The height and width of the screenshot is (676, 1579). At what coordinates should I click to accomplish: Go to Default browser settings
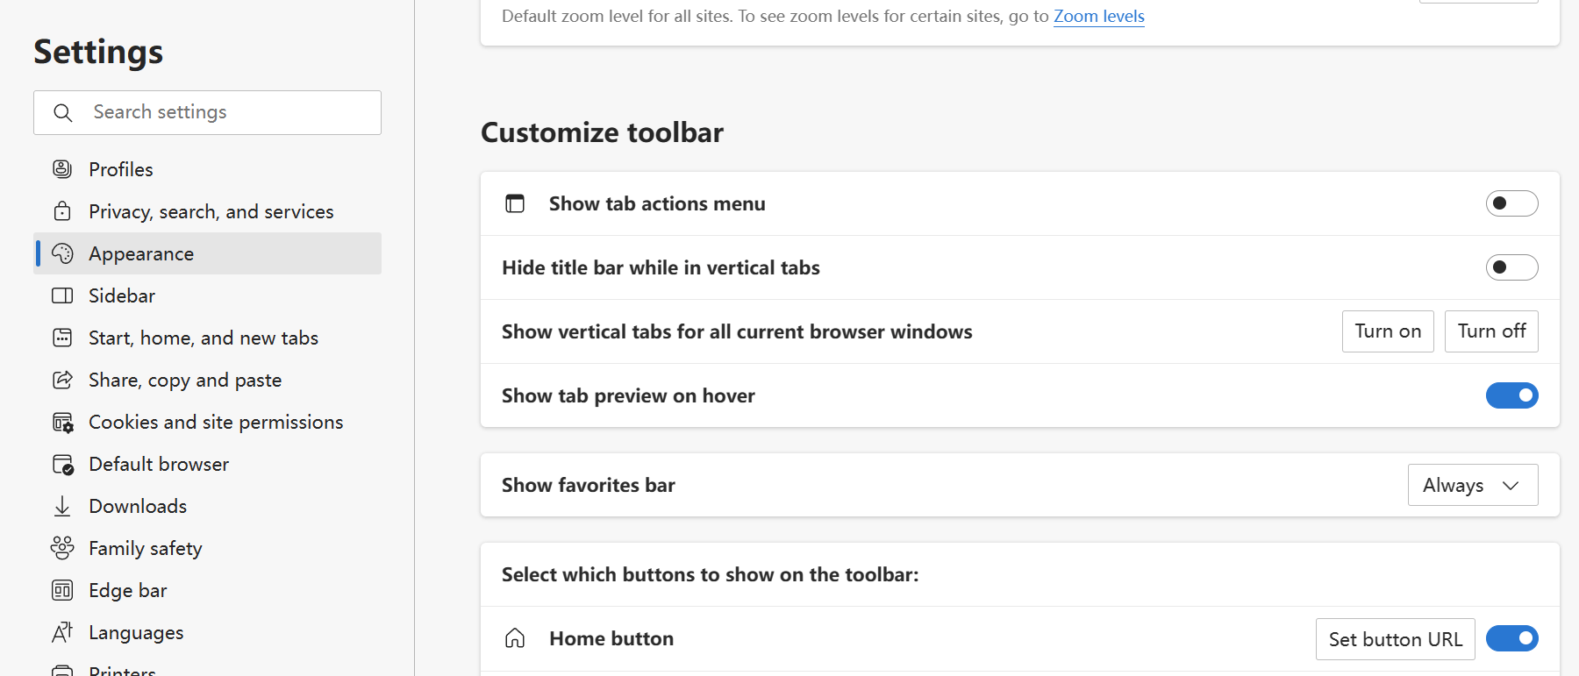tap(158, 464)
